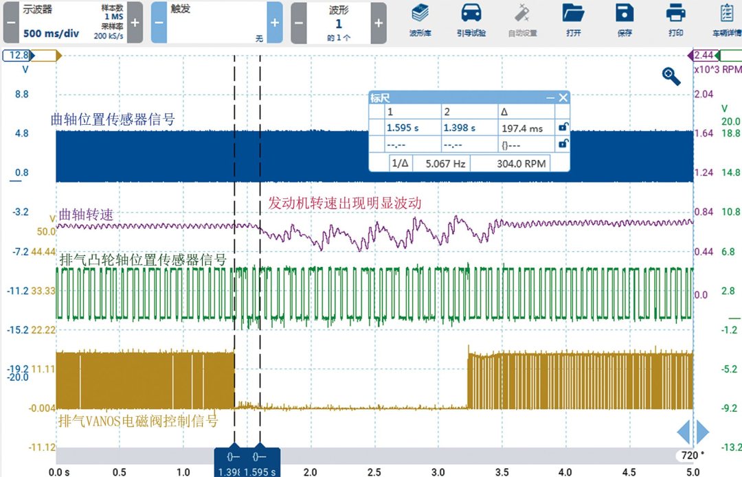Viewport: 742px width, 477px height.
Task: Open the waveform library (波形库)
Action: [x=420, y=21]
